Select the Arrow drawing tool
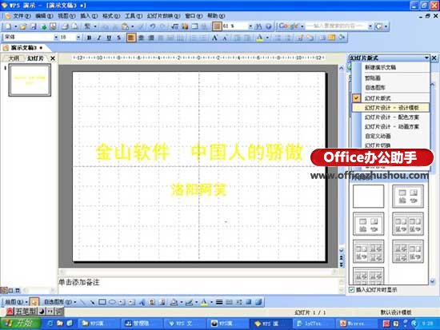The image size is (440, 330). (x=92, y=302)
